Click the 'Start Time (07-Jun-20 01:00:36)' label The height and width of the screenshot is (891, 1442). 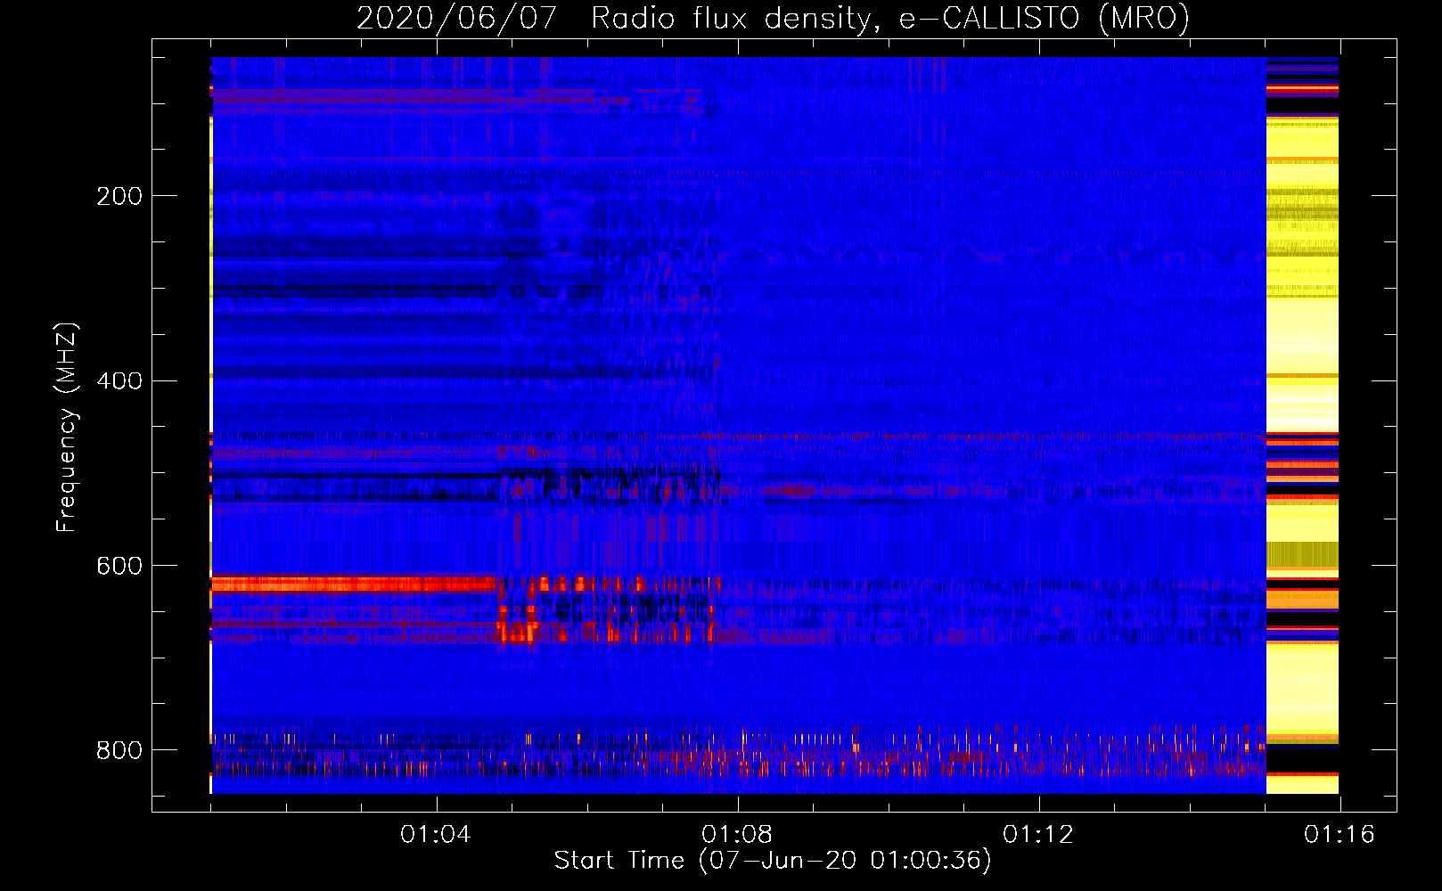(773, 860)
